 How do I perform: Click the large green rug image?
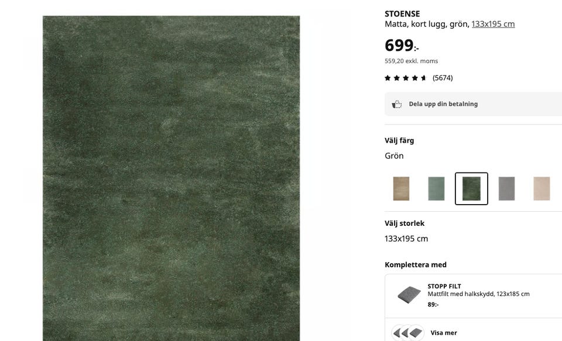[x=172, y=178]
